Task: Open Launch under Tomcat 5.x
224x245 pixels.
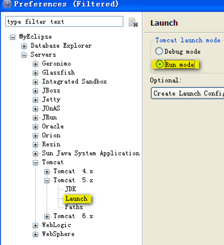Action: point(77,198)
